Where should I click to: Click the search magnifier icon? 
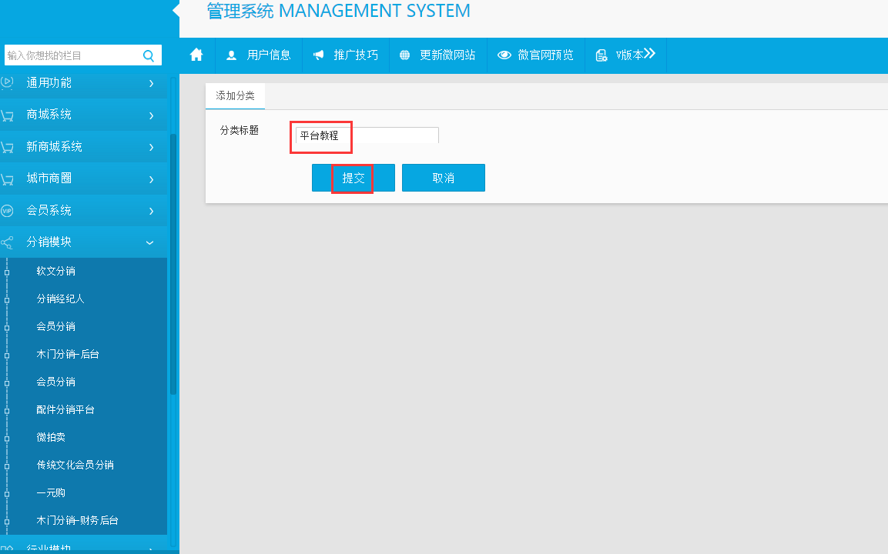149,55
